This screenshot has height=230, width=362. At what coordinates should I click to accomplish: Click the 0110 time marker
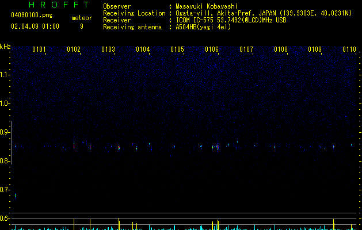coord(349,49)
